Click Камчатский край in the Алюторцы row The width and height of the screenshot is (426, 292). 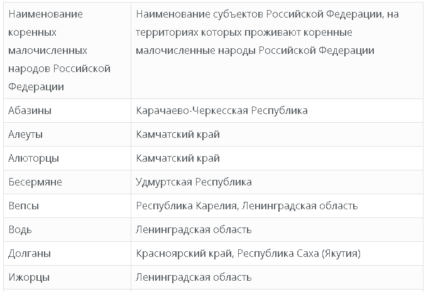[178, 159]
